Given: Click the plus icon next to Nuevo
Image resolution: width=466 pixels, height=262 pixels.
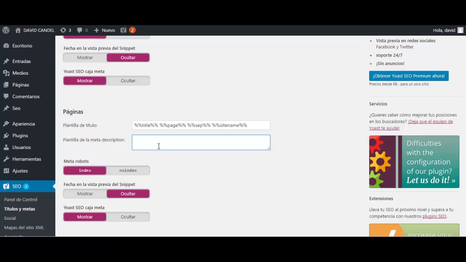Looking at the screenshot, I should click(96, 30).
